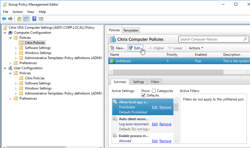Screen dimensions: 250x148
Task: Click the Forward arrow toolbar icon
Action: click(x=10, y=19)
